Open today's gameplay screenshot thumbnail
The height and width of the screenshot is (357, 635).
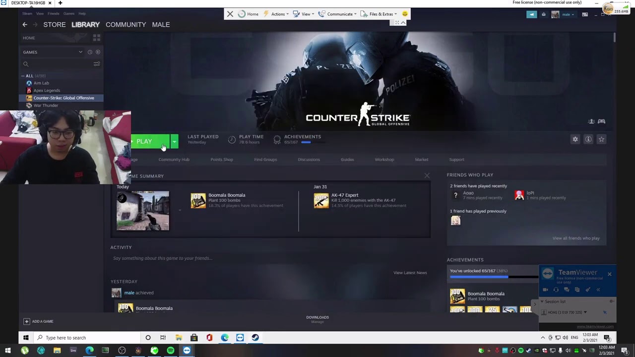click(143, 211)
